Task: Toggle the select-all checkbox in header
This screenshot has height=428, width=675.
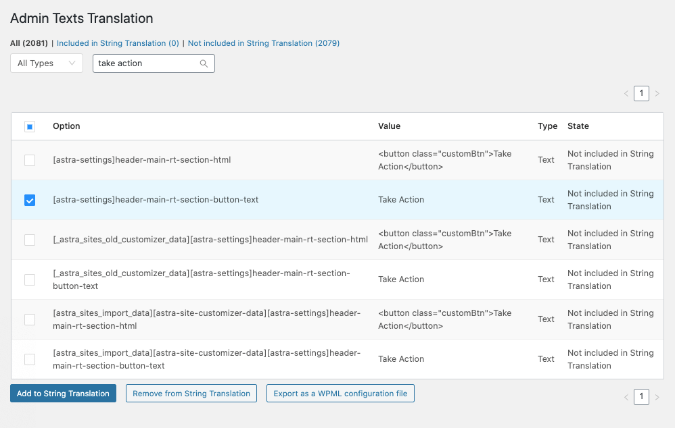Action: [30, 126]
